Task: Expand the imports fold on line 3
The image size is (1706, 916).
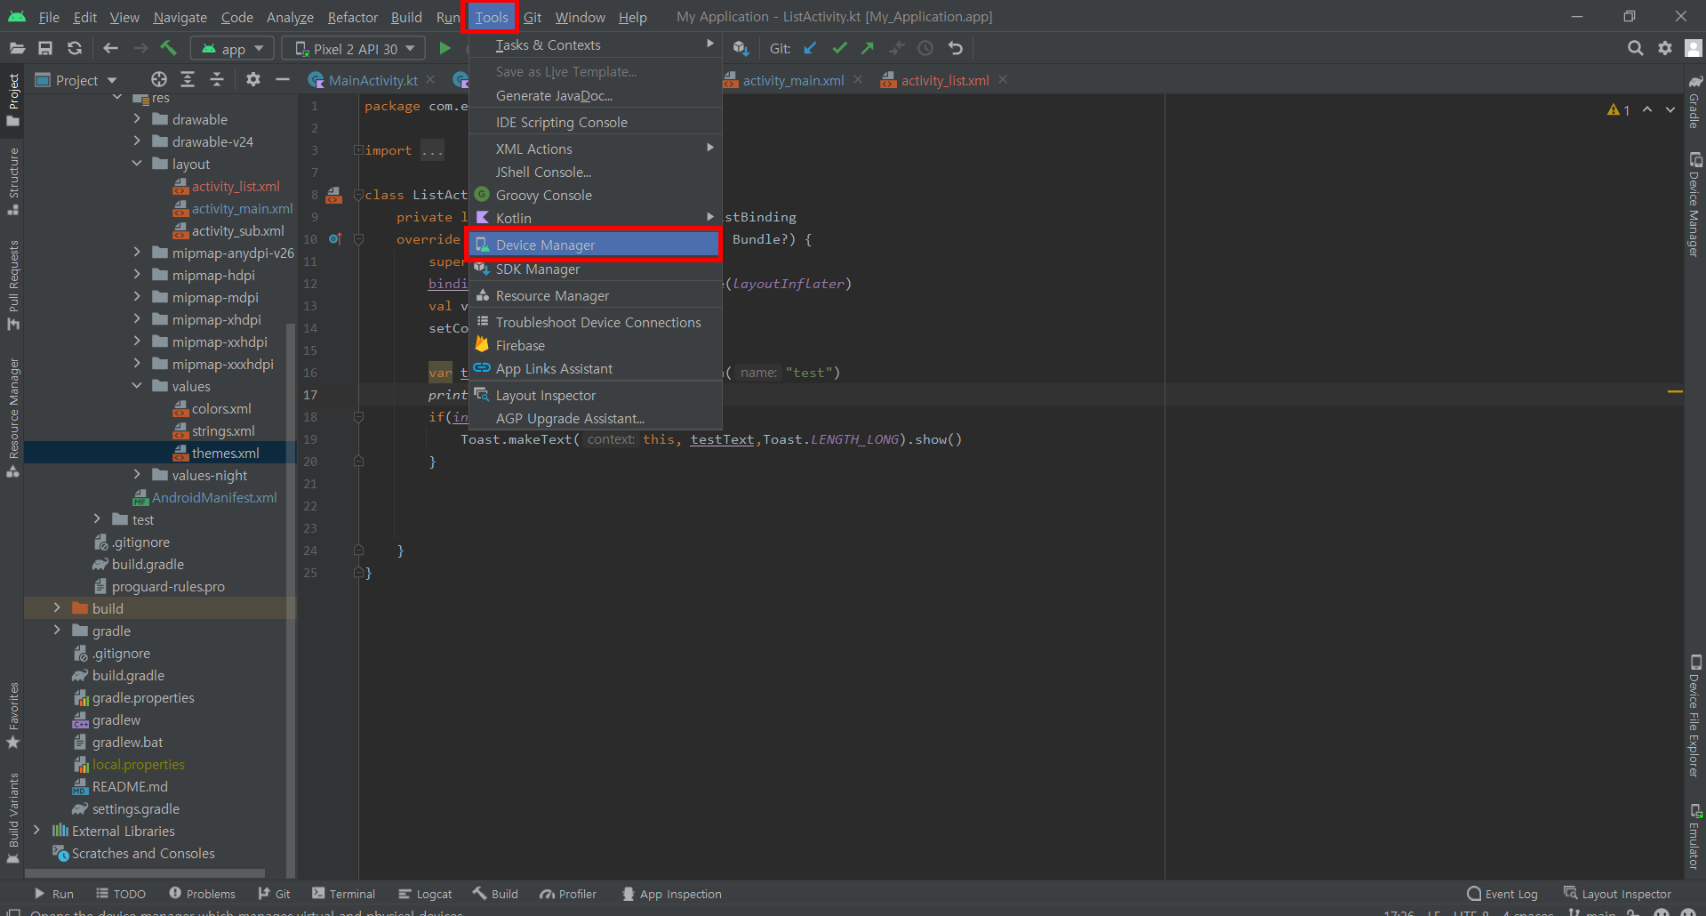Action: 358,150
